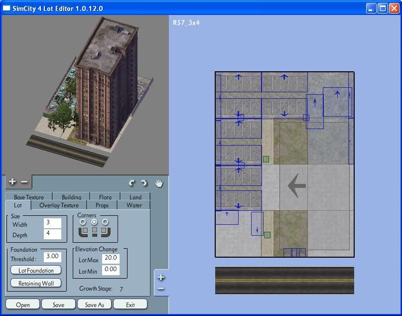Select the Lot tab
This screenshot has height=316, width=402.
point(18,205)
